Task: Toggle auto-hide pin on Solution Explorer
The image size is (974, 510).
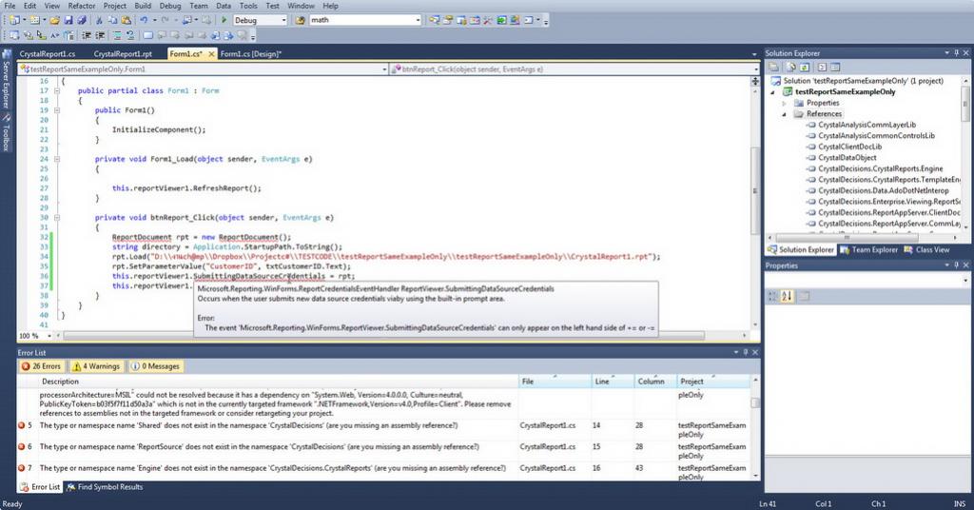Action: (956, 53)
